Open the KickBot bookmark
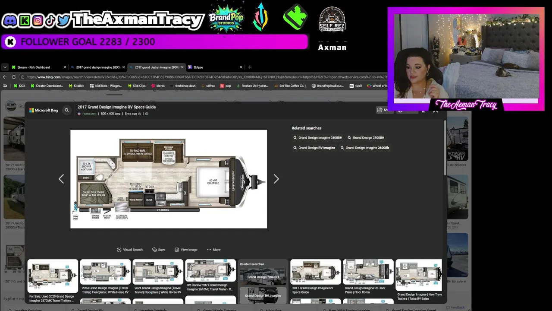Viewport: 552px width, 311px height. pos(76,86)
